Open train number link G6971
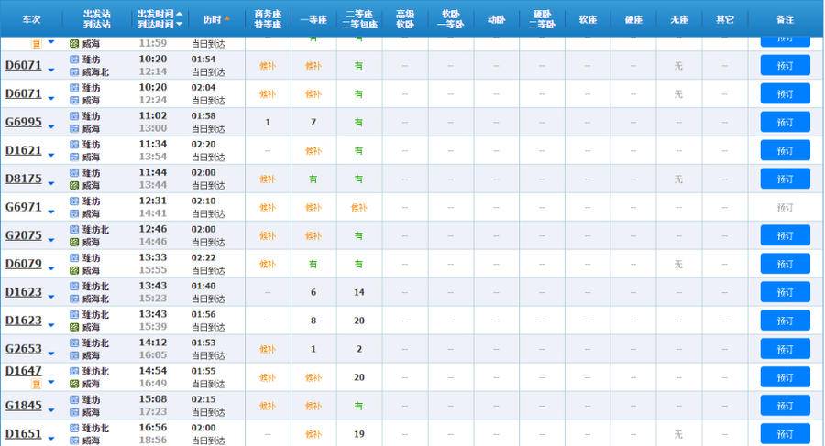This screenshot has width=825, height=446. point(23,208)
